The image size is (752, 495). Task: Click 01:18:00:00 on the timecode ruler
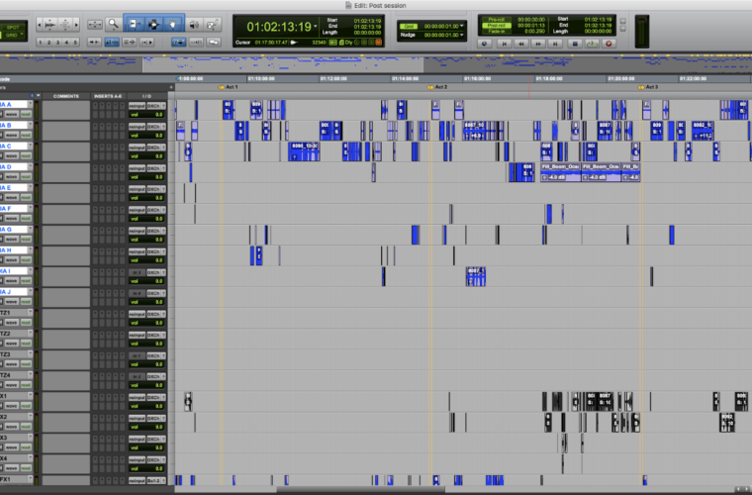(549, 78)
